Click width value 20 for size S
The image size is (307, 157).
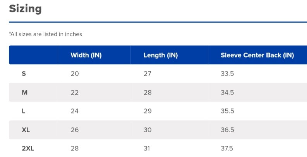click(75, 74)
